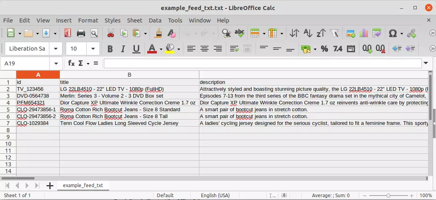Click the Insert Rows icon
The image size is (436, 200).
point(255,33)
